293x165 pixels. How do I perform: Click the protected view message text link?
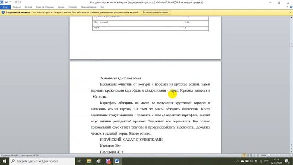point(85,12)
